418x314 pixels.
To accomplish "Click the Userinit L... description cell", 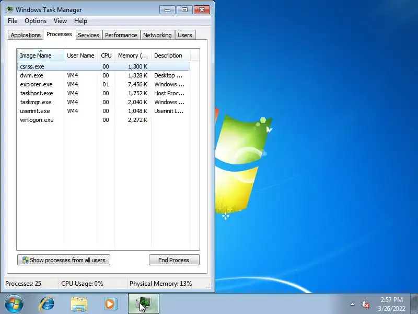I will (x=169, y=111).
